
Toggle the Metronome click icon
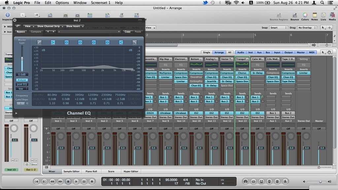[285, 181]
